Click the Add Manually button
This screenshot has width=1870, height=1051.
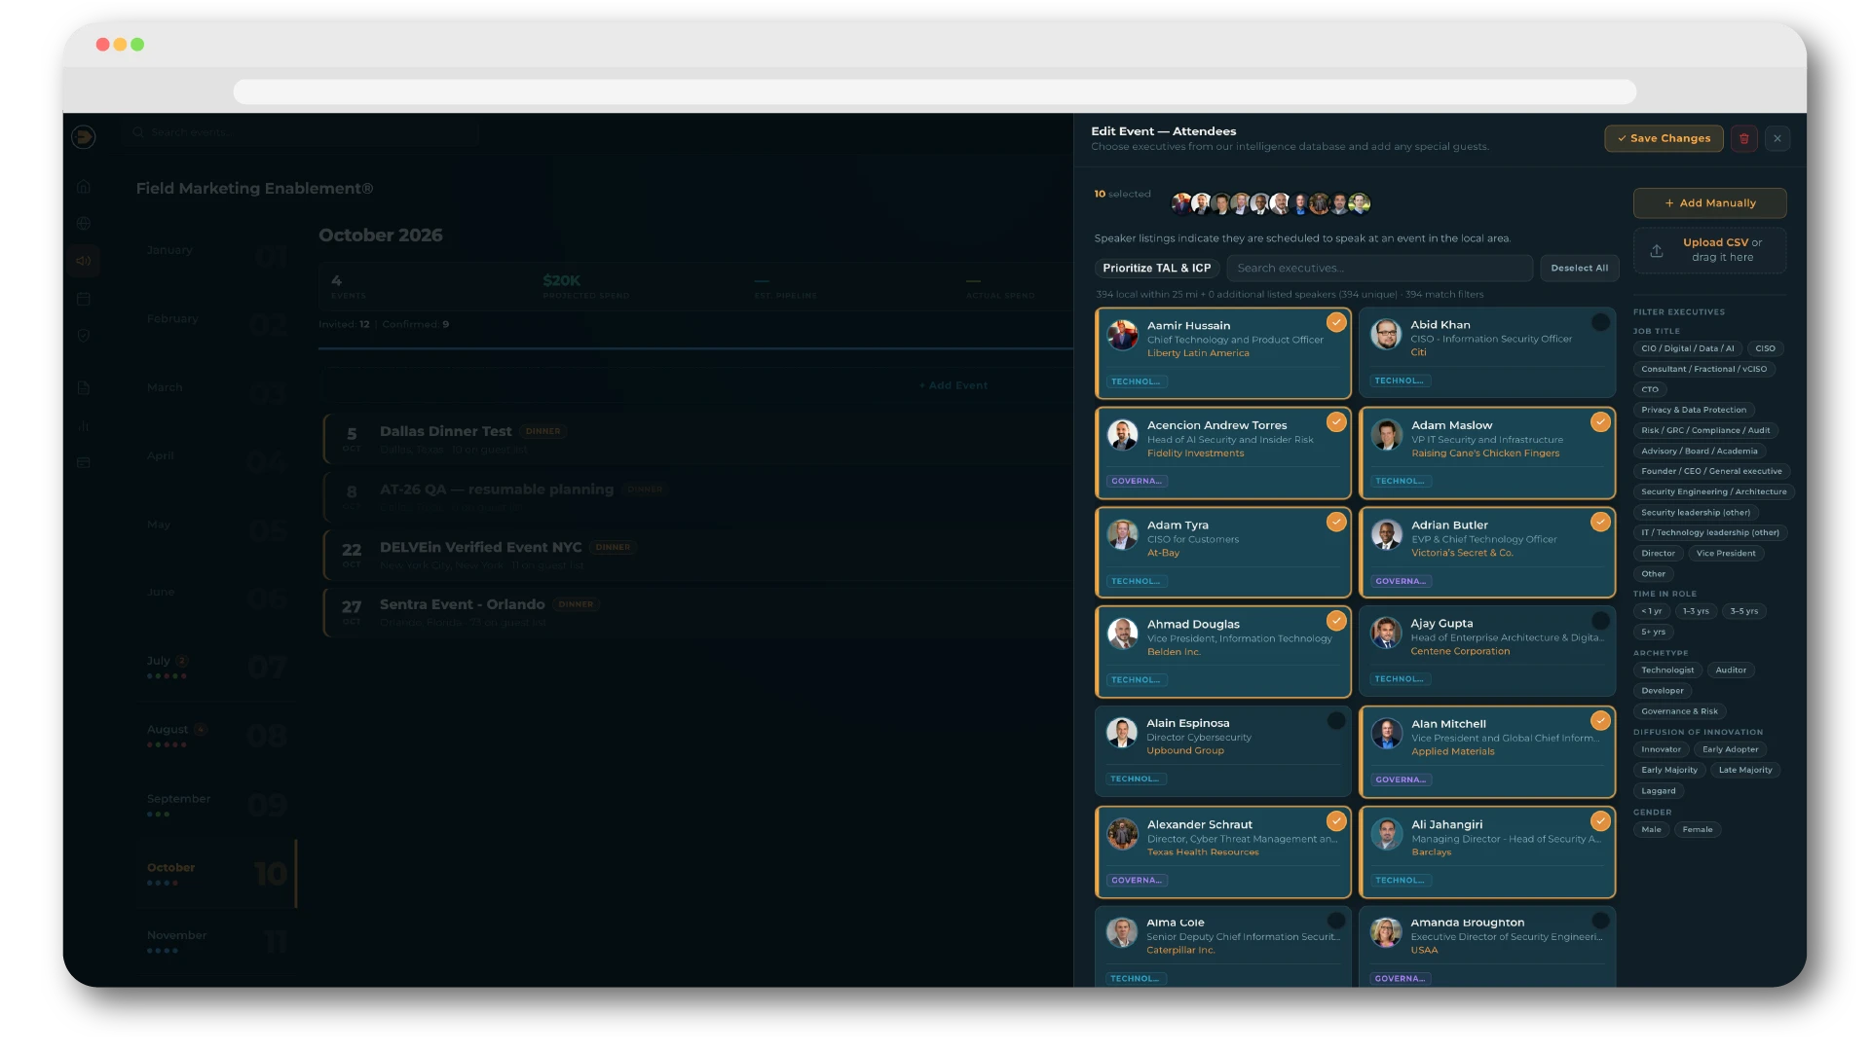[x=1709, y=203]
